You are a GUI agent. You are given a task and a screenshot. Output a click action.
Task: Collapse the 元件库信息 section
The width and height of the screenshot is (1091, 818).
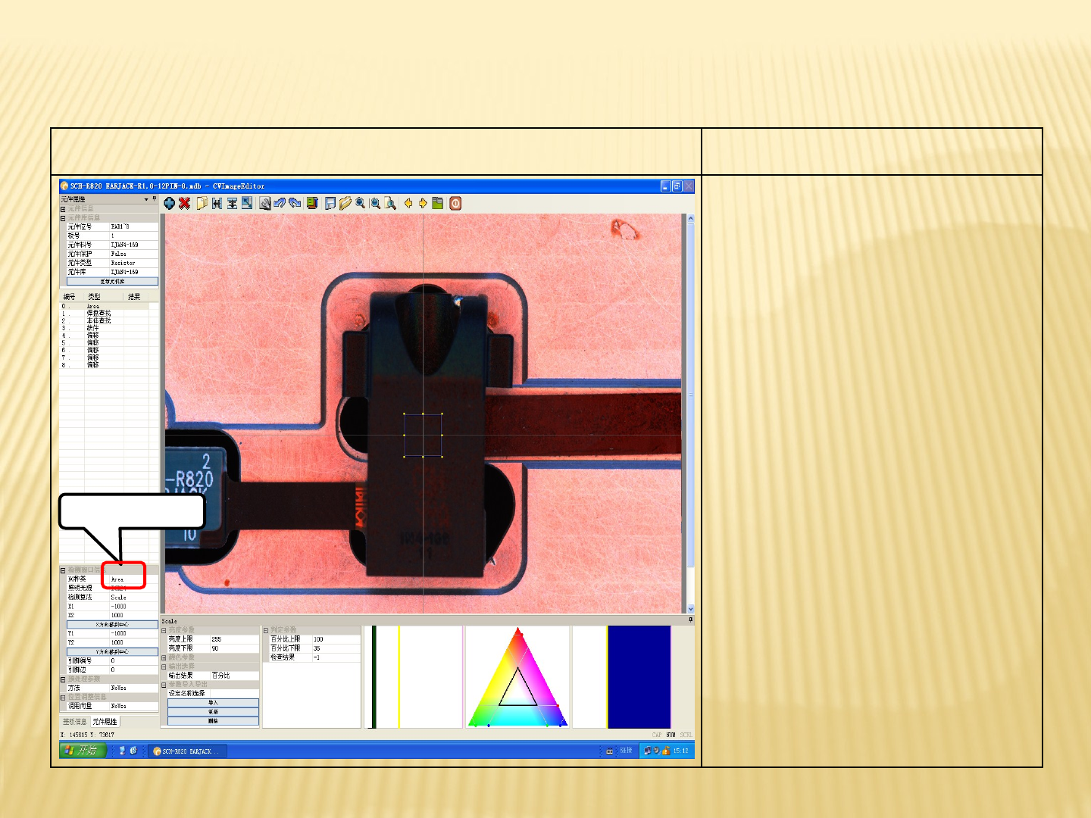tap(63, 217)
